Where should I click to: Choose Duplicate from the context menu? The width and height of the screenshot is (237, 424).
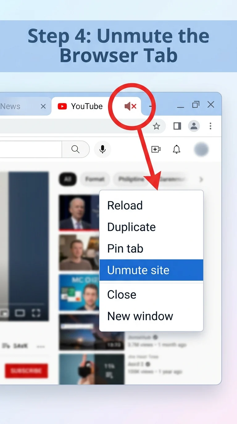pyautogui.click(x=151, y=227)
